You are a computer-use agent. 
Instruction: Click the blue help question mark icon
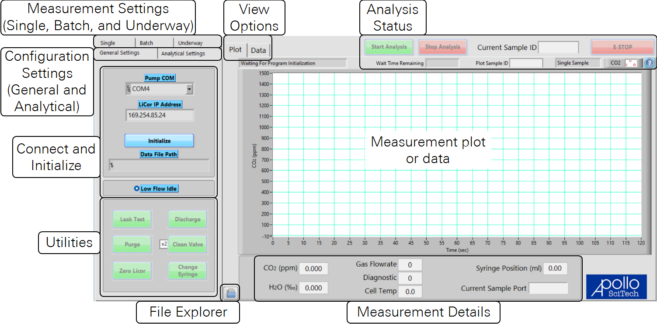point(649,63)
